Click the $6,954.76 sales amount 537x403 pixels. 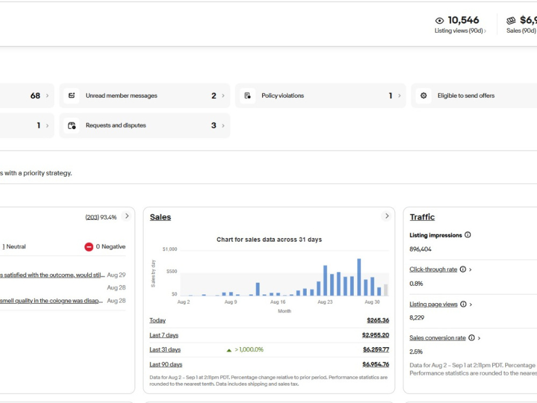coord(376,364)
